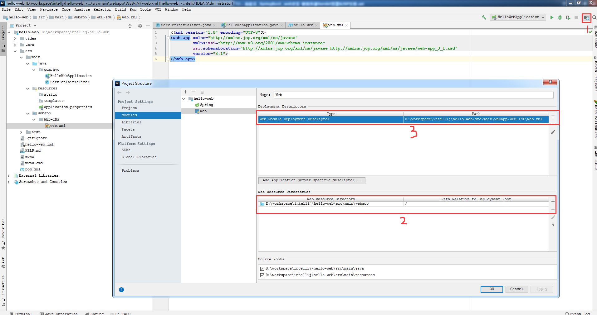Open project tree settings gear icon
The height and width of the screenshot is (315, 597).
point(140,26)
